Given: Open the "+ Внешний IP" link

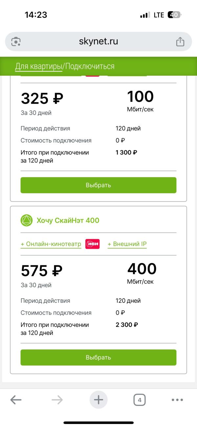Looking at the screenshot, I should click(x=127, y=244).
